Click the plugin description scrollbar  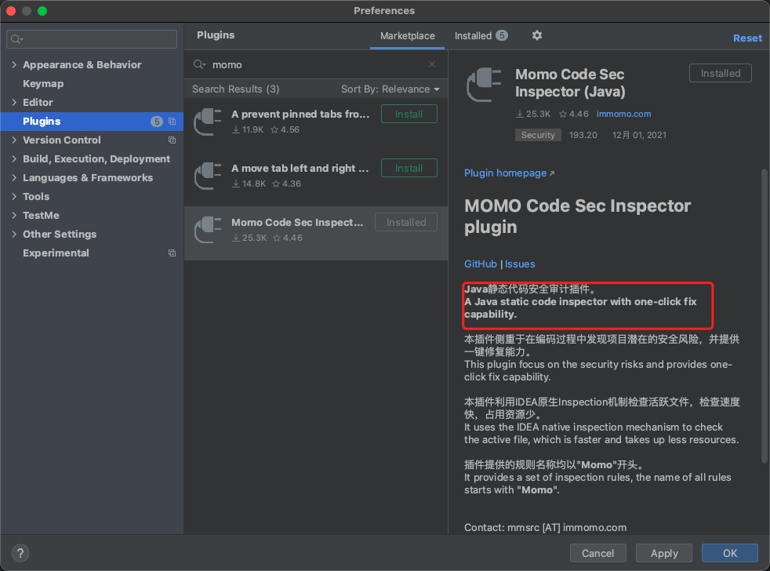point(764,316)
